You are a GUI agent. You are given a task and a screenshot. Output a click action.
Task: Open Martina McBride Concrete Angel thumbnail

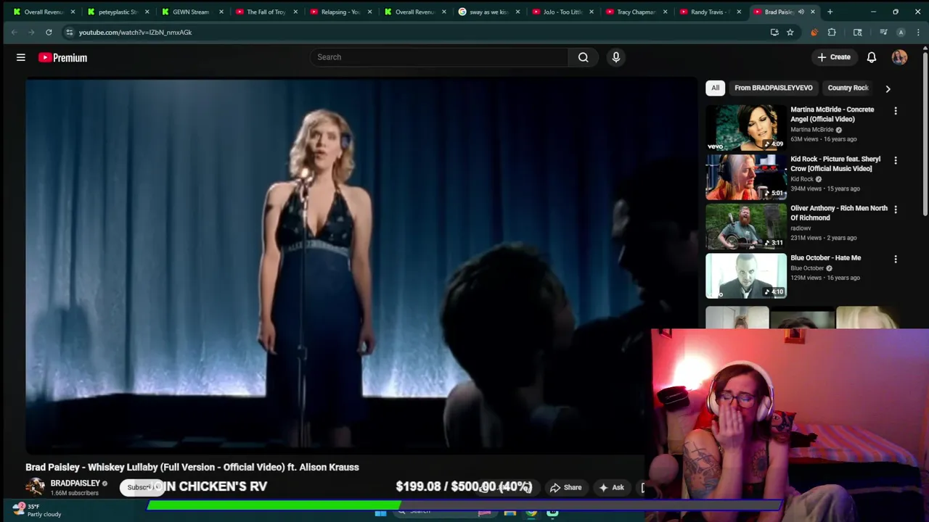tap(746, 128)
